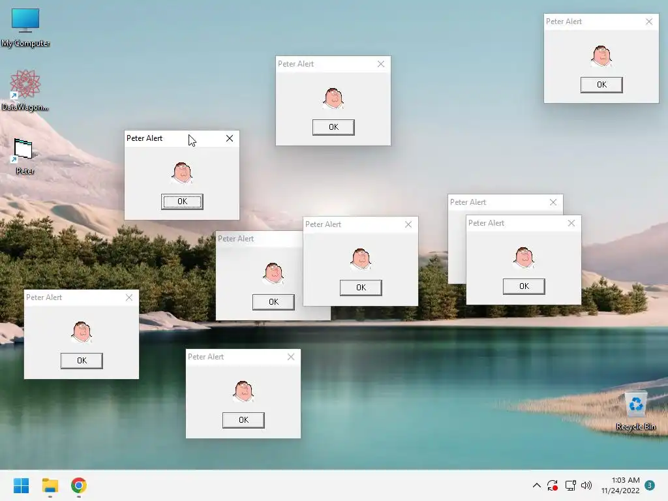Close the mostly hidden Peter Alert showing only its title
Viewport: 668px width, 501px height.
[x=553, y=202]
